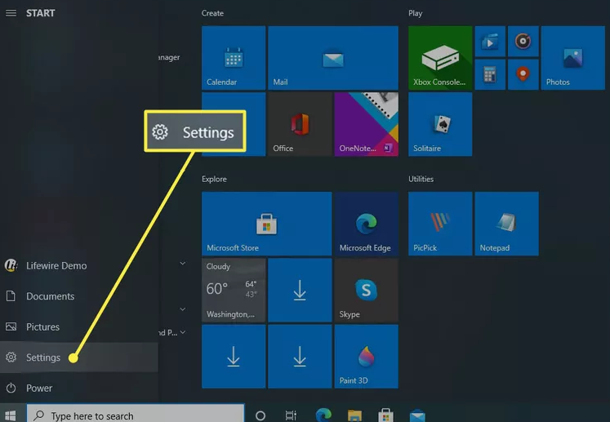The height and width of the screenshot is (422, 610).
Task: Expand the chevron next to 'nd P...' entry
Action: pos(183,332)
